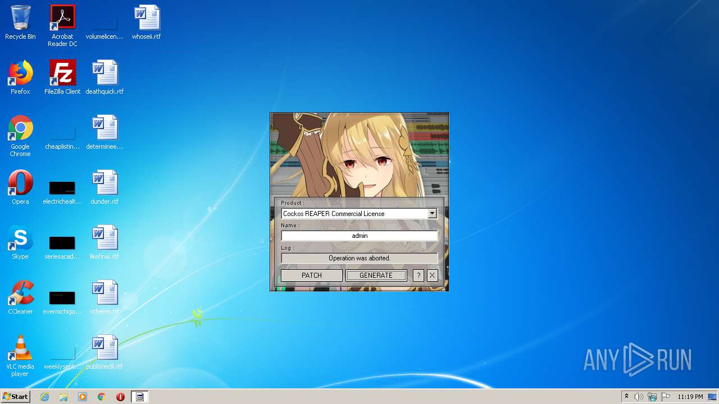Launch CCleaner desktop shortcut

tap(20, 297)
